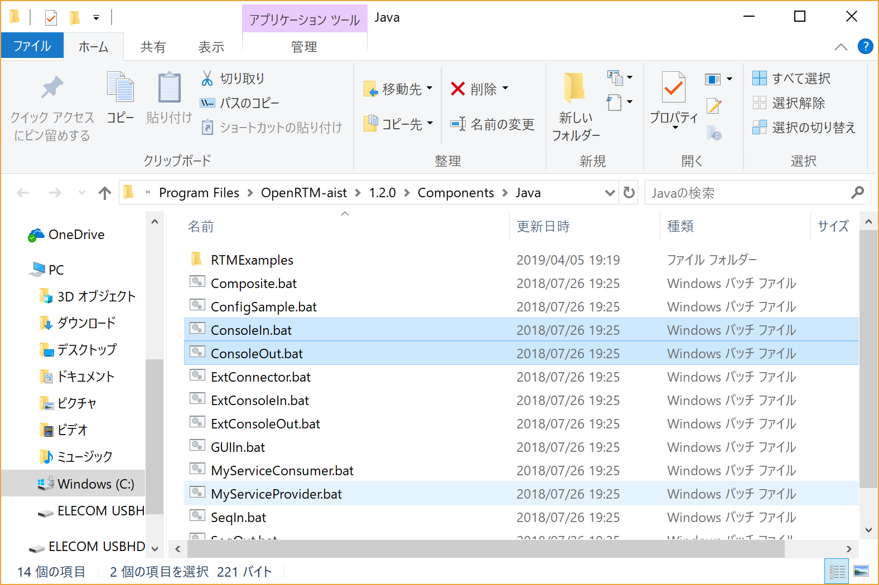Switch to large thumbnails view icon
The image size is (879, 585).
(861, 571)
